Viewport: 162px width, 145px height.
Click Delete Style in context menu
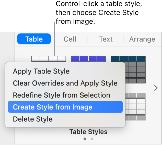(x=33, y=119)
